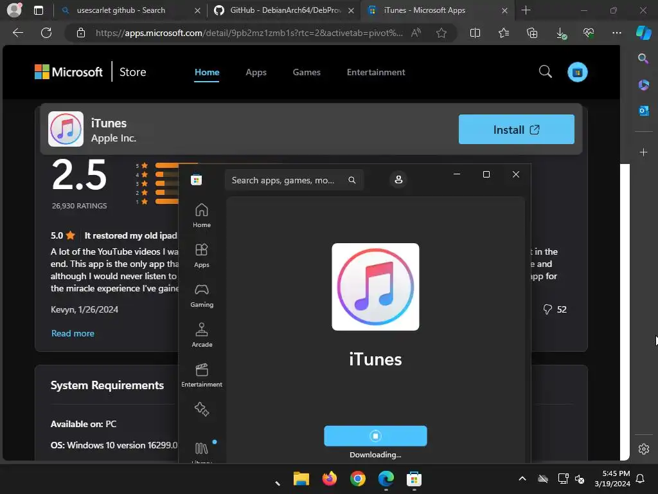Add an app to Edge sidebar

pyautogui.click(x=643, y=152)
